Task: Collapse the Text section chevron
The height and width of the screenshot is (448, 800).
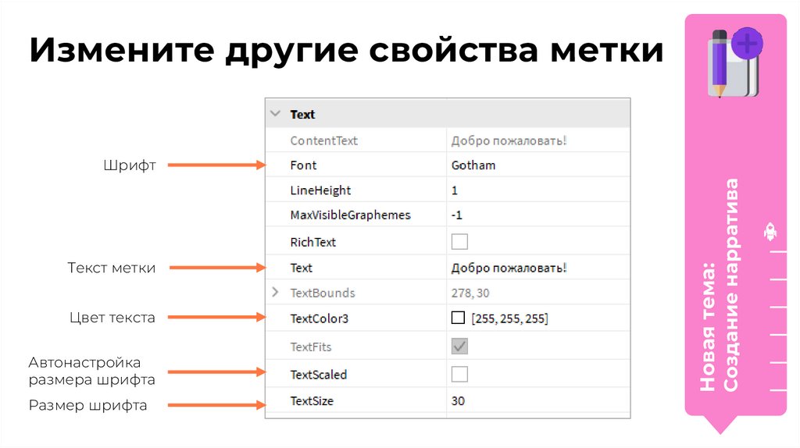Action: point(275,114)
